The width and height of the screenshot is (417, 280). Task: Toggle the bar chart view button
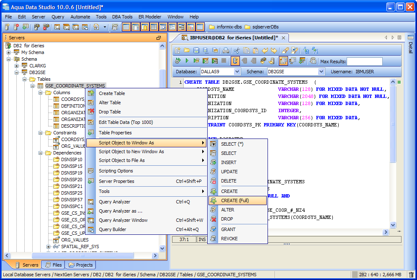(190, 27)
